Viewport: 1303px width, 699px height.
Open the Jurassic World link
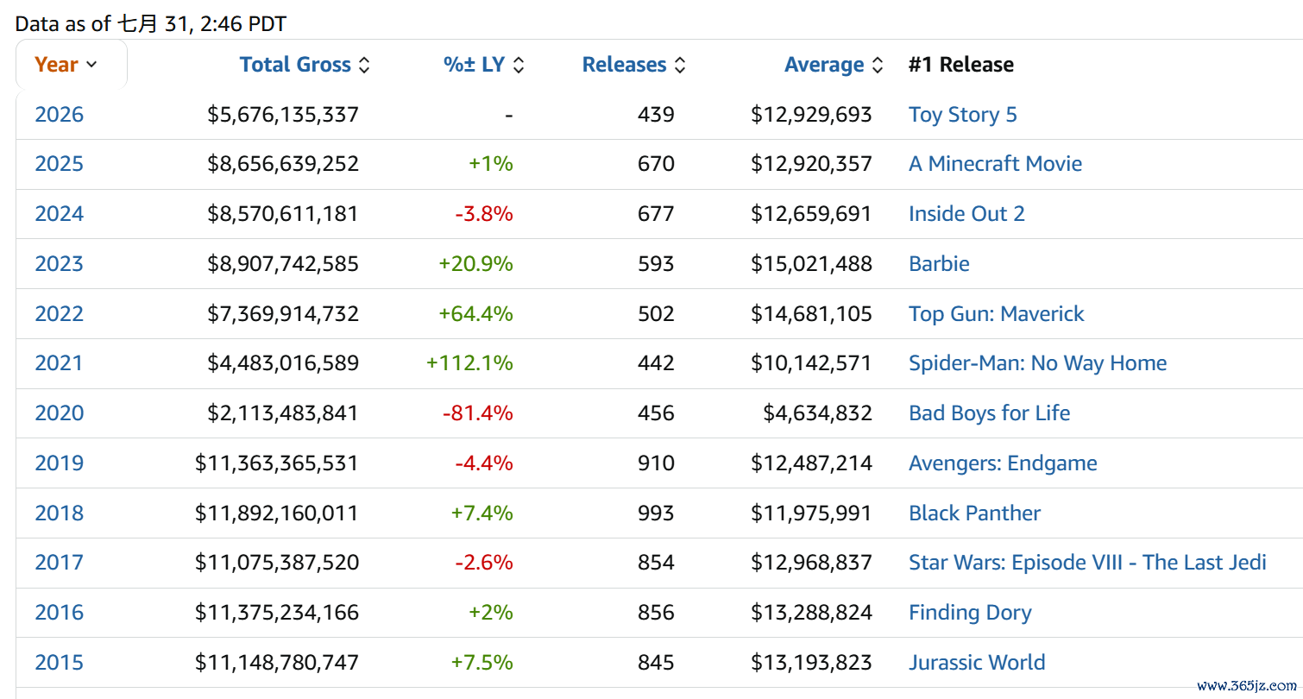tap(977, 663)
